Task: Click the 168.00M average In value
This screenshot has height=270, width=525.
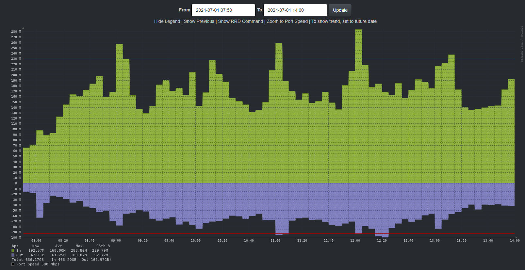Action: (57, 250)
